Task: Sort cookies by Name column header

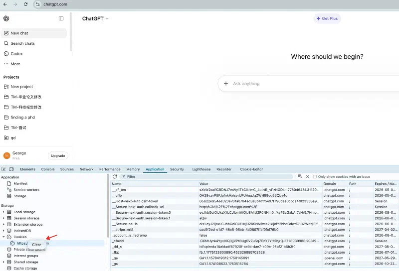Action: [x=155, y=184]
